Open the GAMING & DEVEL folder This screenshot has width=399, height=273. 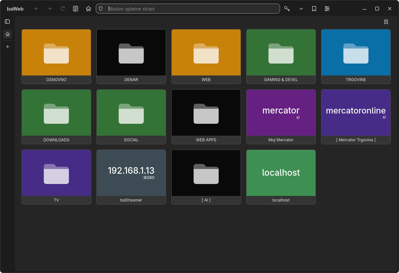point(281,57)
